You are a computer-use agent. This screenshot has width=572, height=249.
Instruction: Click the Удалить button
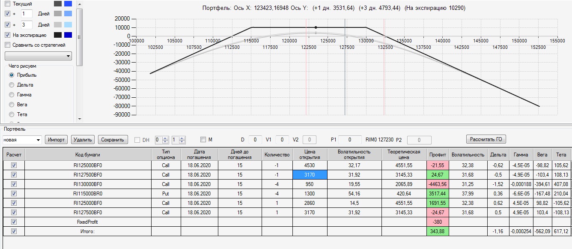click(x=83, y=140)
